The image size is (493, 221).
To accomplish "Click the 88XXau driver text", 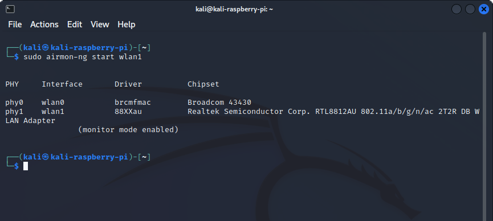I will (x=128, y=111).
